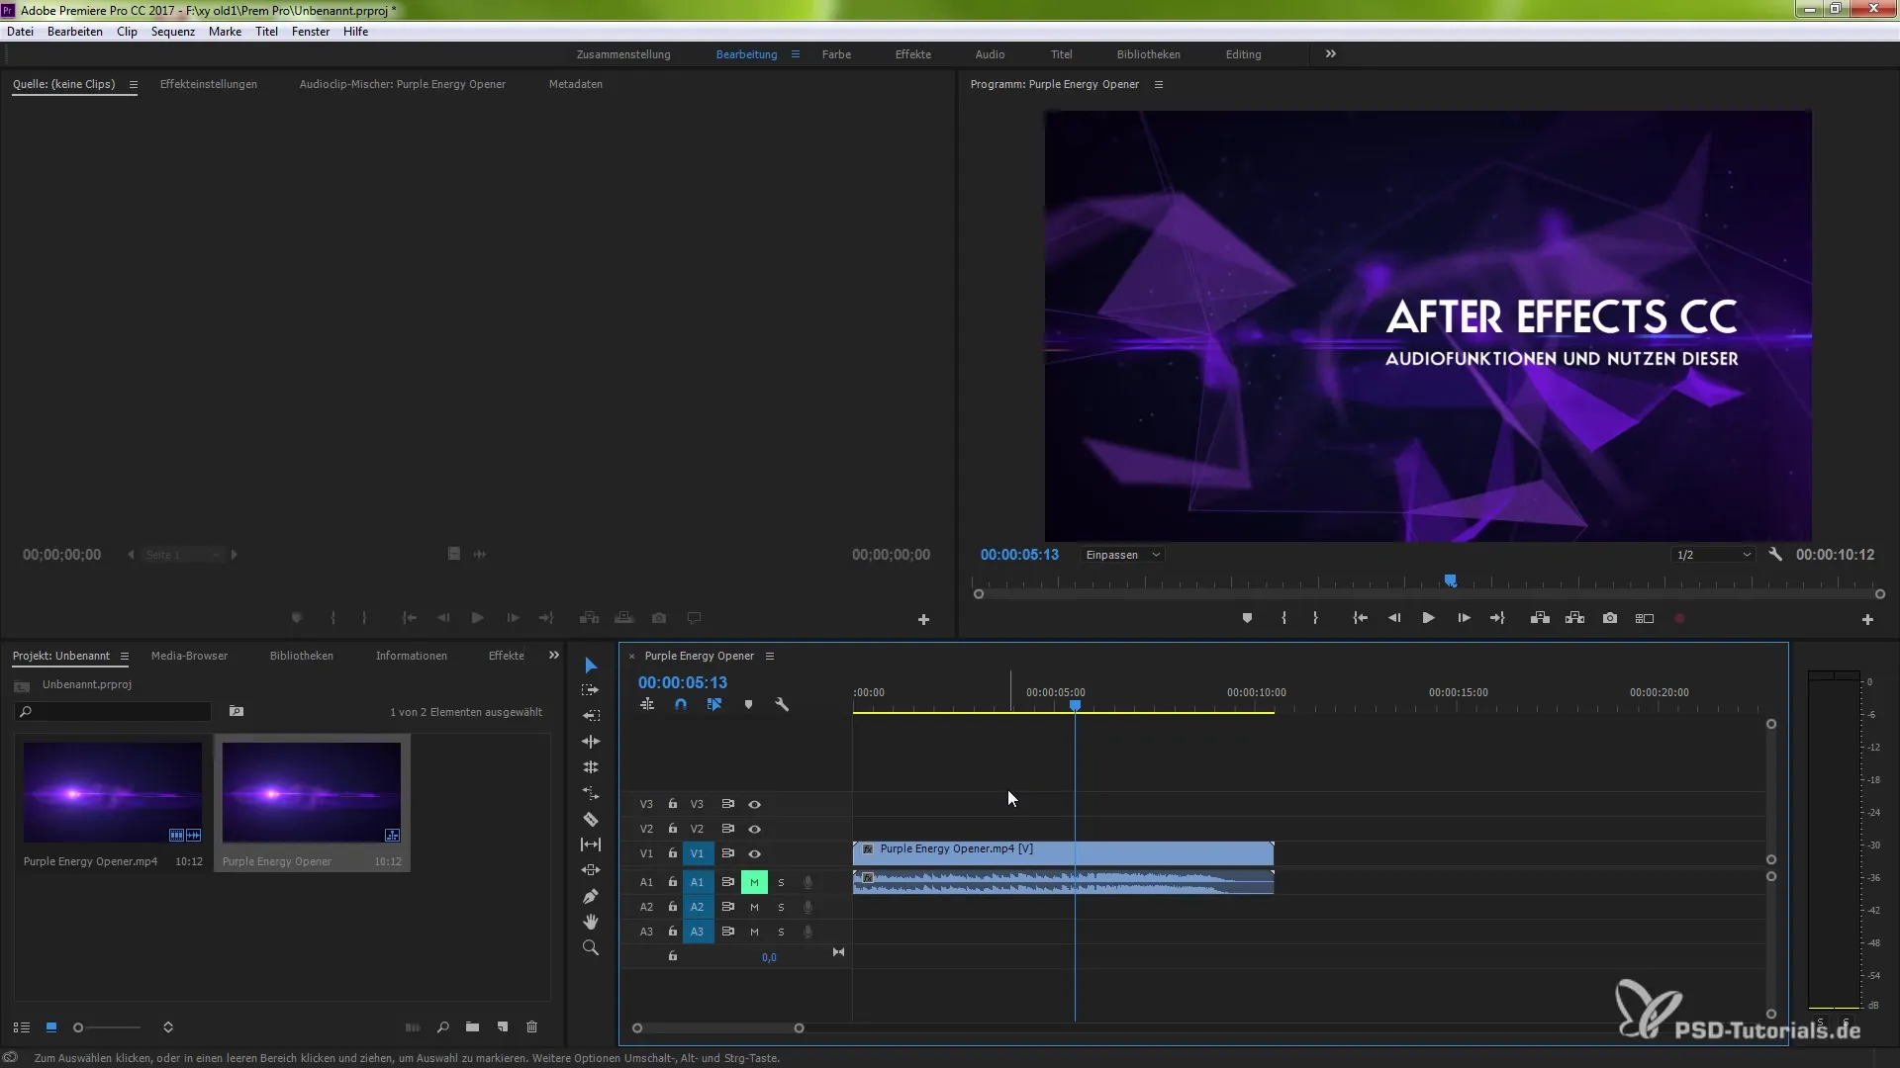Switch to Effekteinstellungen tab
This screenshot has width=1900, height=1068.
click(x=209, y=84)
